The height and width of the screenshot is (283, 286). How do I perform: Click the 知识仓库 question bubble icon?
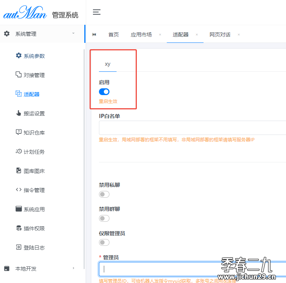[19, 132]
